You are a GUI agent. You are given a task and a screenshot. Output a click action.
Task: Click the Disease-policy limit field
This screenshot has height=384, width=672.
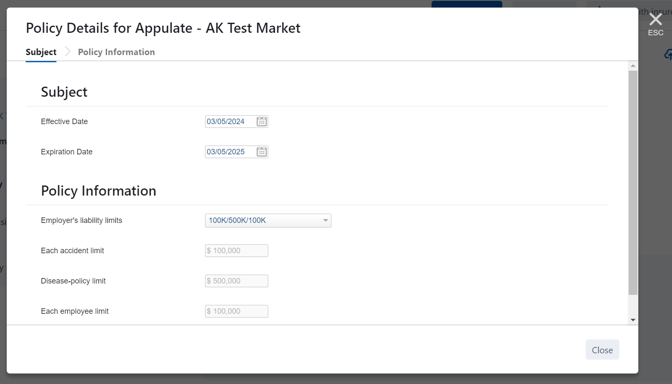(x=236, y=281)
